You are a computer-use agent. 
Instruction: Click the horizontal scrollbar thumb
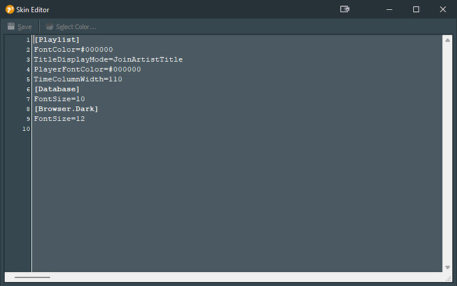coord(32,277)
